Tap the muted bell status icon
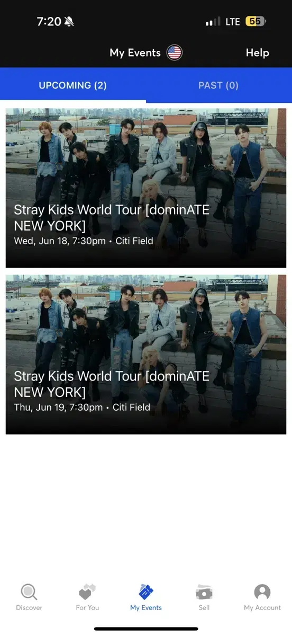The image size is (292, 636). tap(69, 22)
